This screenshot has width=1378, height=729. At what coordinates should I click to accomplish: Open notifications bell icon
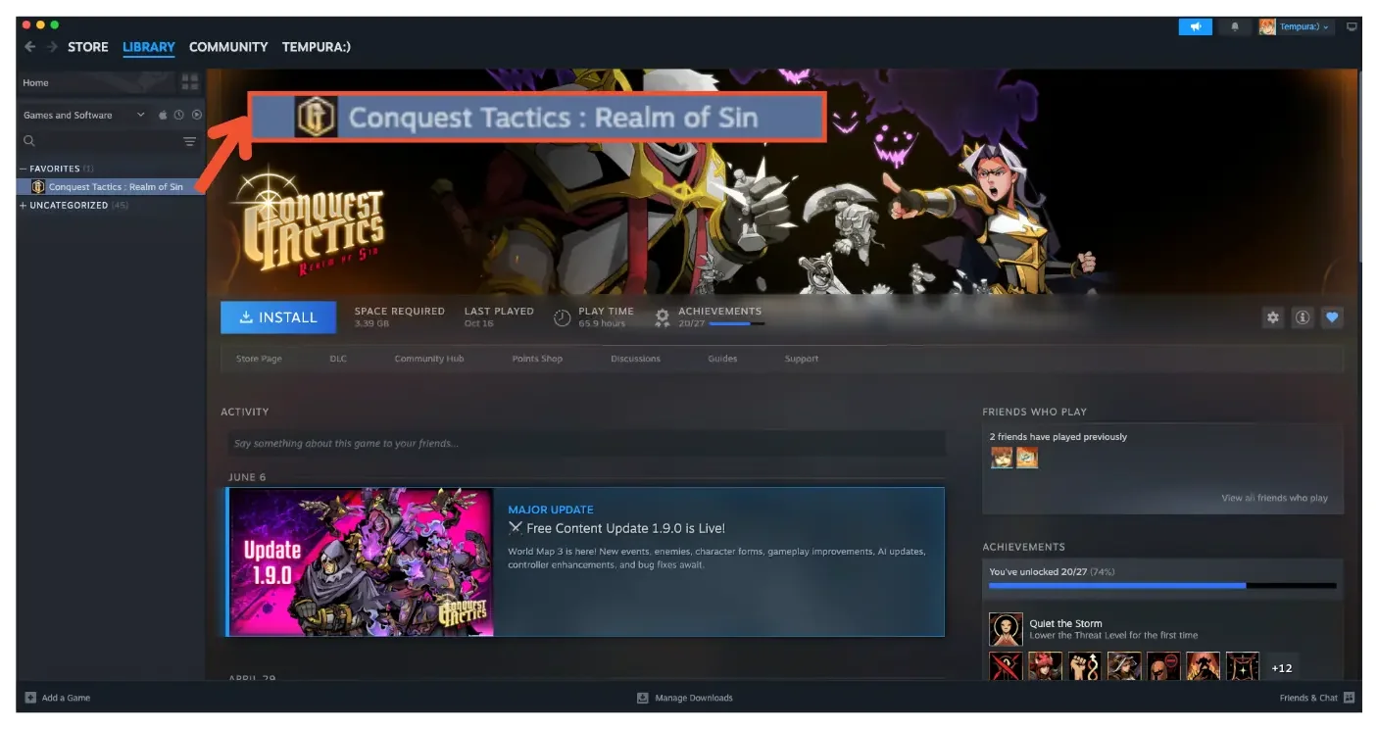[x=1234, y=27]
